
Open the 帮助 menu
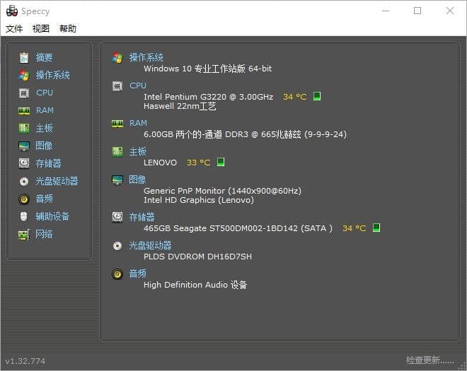point(68,29)
